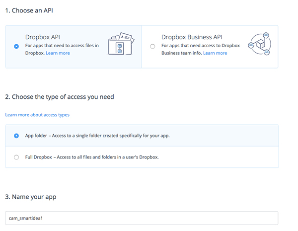This screenshot has height=231, width=298.
Task: Click the Dropbox API heading text
Action: [43, 37]
